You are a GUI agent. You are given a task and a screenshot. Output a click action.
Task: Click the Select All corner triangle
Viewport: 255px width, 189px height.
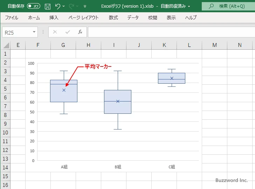[x=6, y=45]
